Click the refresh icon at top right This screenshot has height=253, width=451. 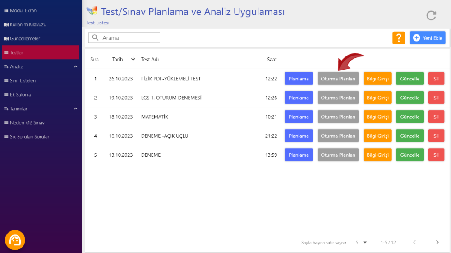(431, 15)
